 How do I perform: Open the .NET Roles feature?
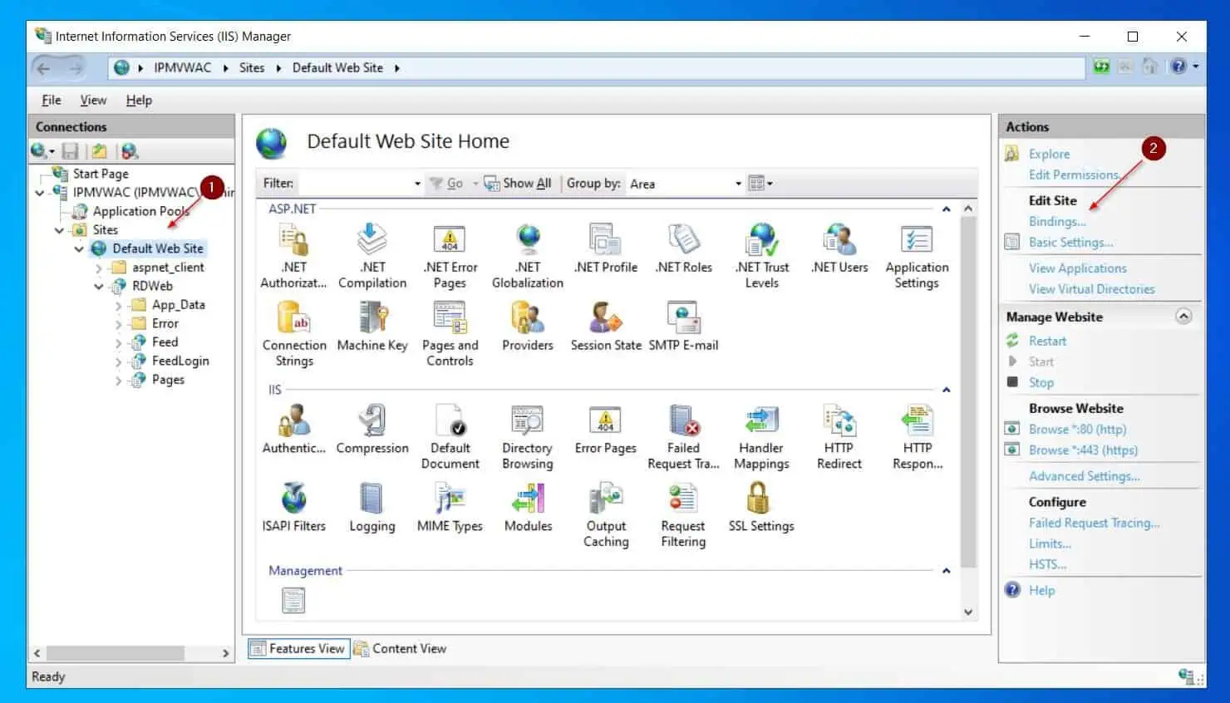(684, 249)
